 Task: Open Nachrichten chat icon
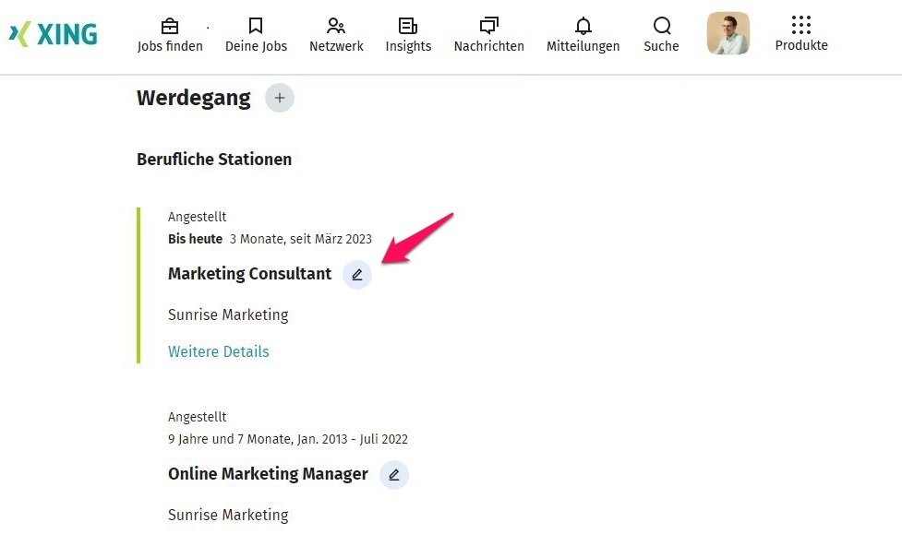click(488, 26)
